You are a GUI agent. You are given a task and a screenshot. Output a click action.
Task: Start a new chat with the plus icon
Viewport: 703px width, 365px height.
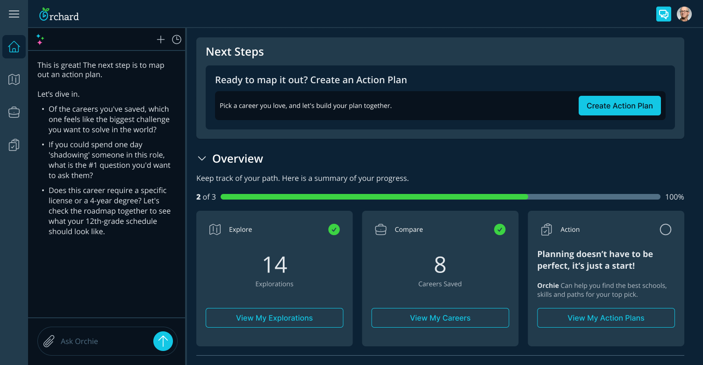pos(161,40)
